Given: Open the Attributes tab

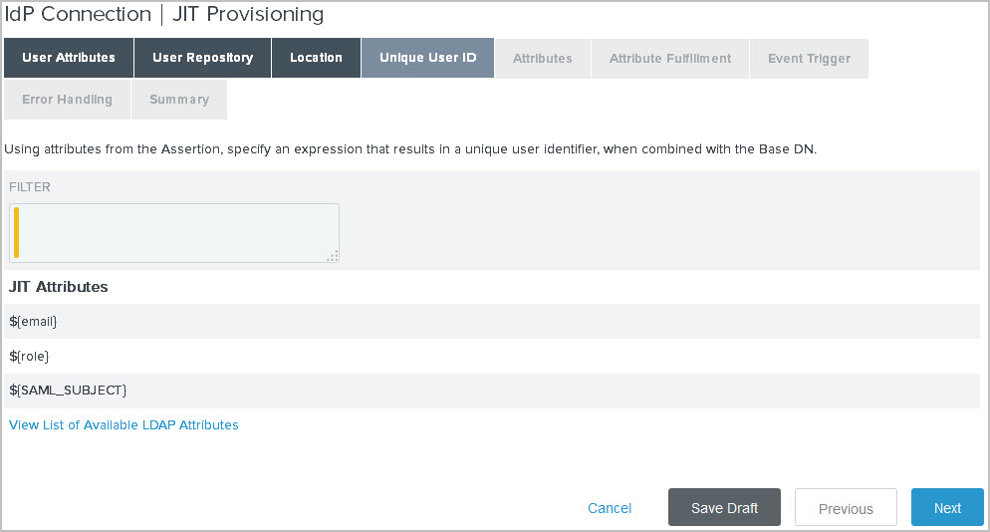Looking at the screenshot, I should (542, 59).
